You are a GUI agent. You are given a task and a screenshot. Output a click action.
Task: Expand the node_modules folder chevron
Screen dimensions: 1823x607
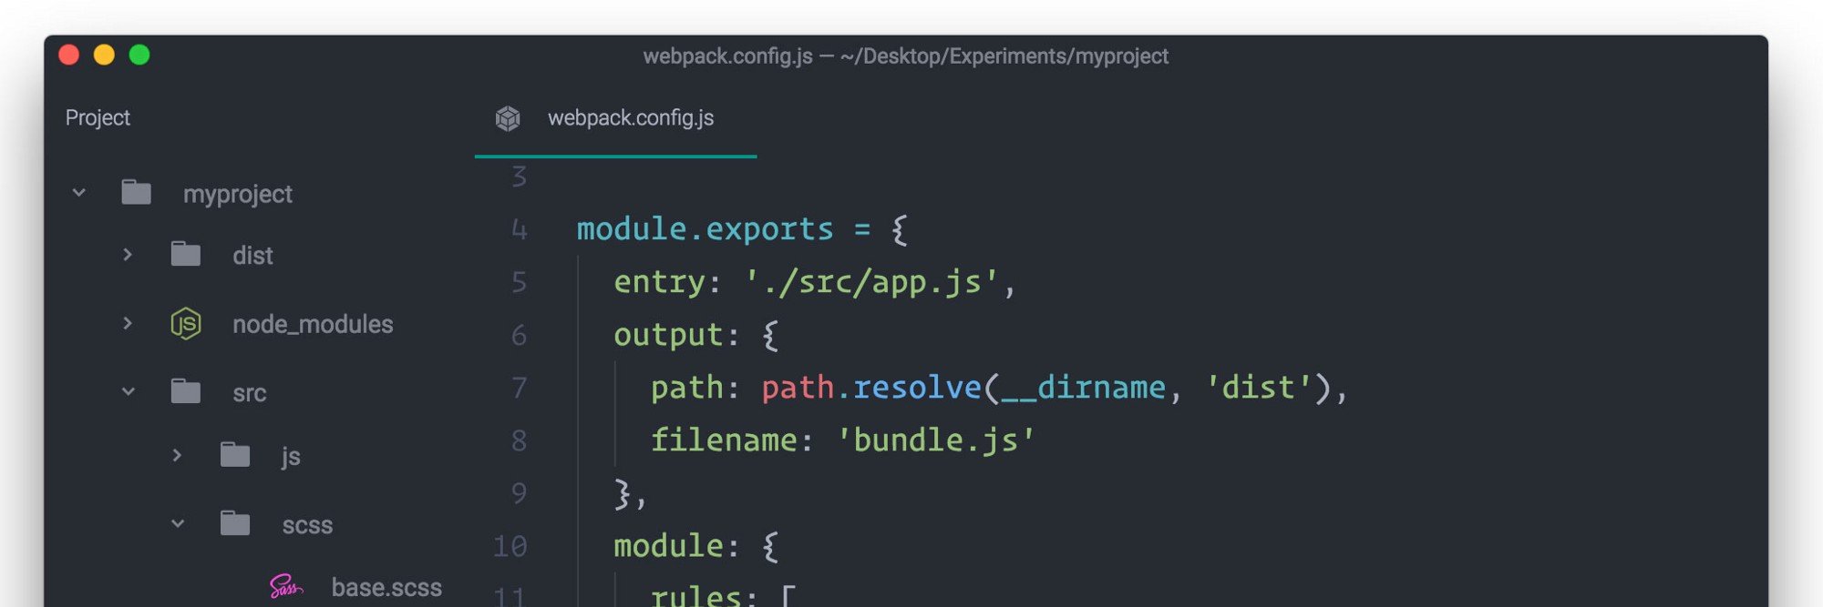pos(128,323)
